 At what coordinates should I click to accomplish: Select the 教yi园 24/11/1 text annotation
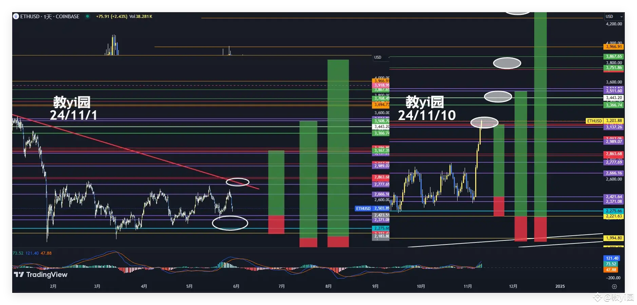pos(73,108)
